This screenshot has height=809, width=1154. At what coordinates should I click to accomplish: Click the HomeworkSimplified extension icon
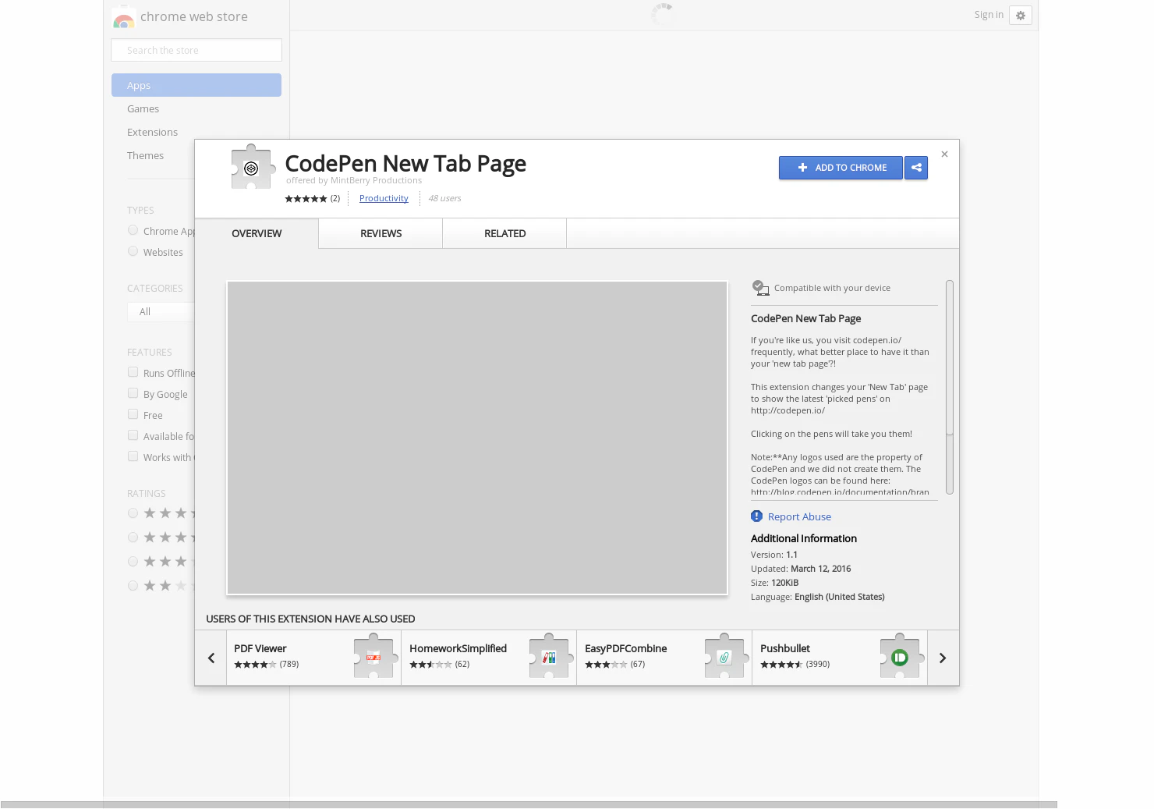pyautogui.click(x=550, y=657)
